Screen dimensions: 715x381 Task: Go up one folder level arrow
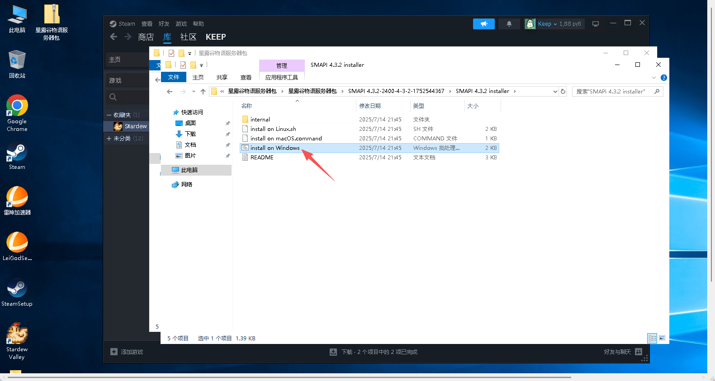click(203, 92)
